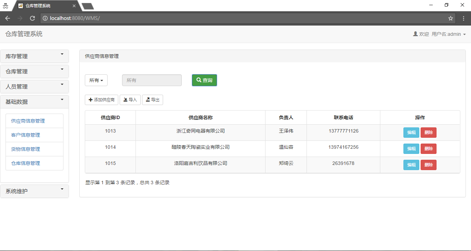Open 货物信息管理 in the sidebar
Screen dimensions: 471x251
click(34, 149)
